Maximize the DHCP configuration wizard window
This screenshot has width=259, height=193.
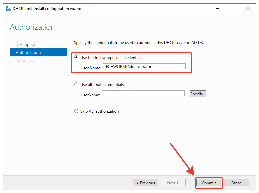click(233, 9)
